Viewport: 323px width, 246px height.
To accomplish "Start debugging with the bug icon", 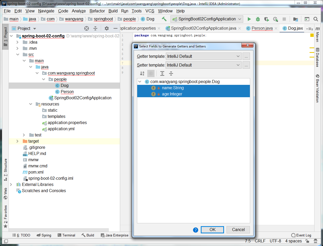I will click(258, 19).
